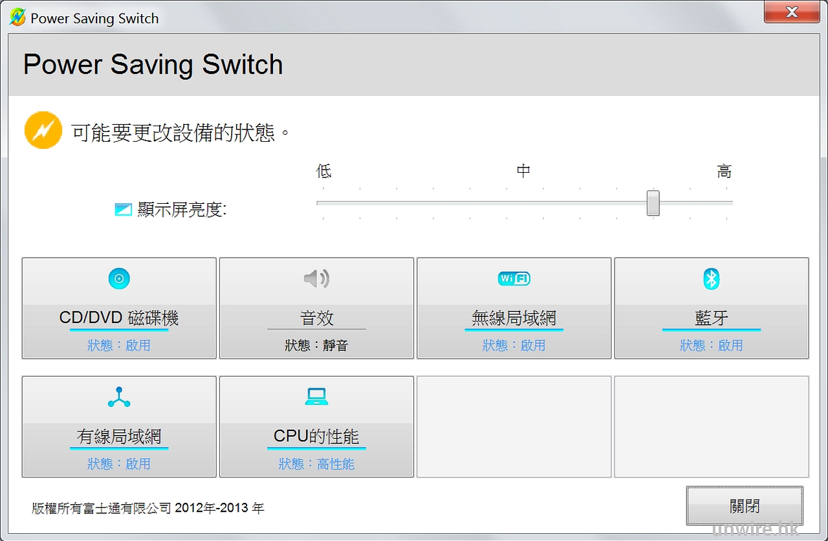Click the title bar app icon
This screenshot has height=541, width=828.
click(x=17, y=17)
